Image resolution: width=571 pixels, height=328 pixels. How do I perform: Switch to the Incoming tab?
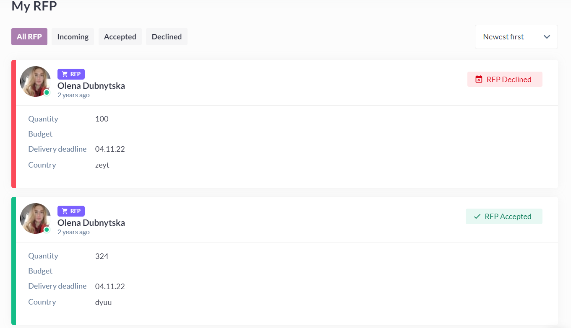point(73,37)
